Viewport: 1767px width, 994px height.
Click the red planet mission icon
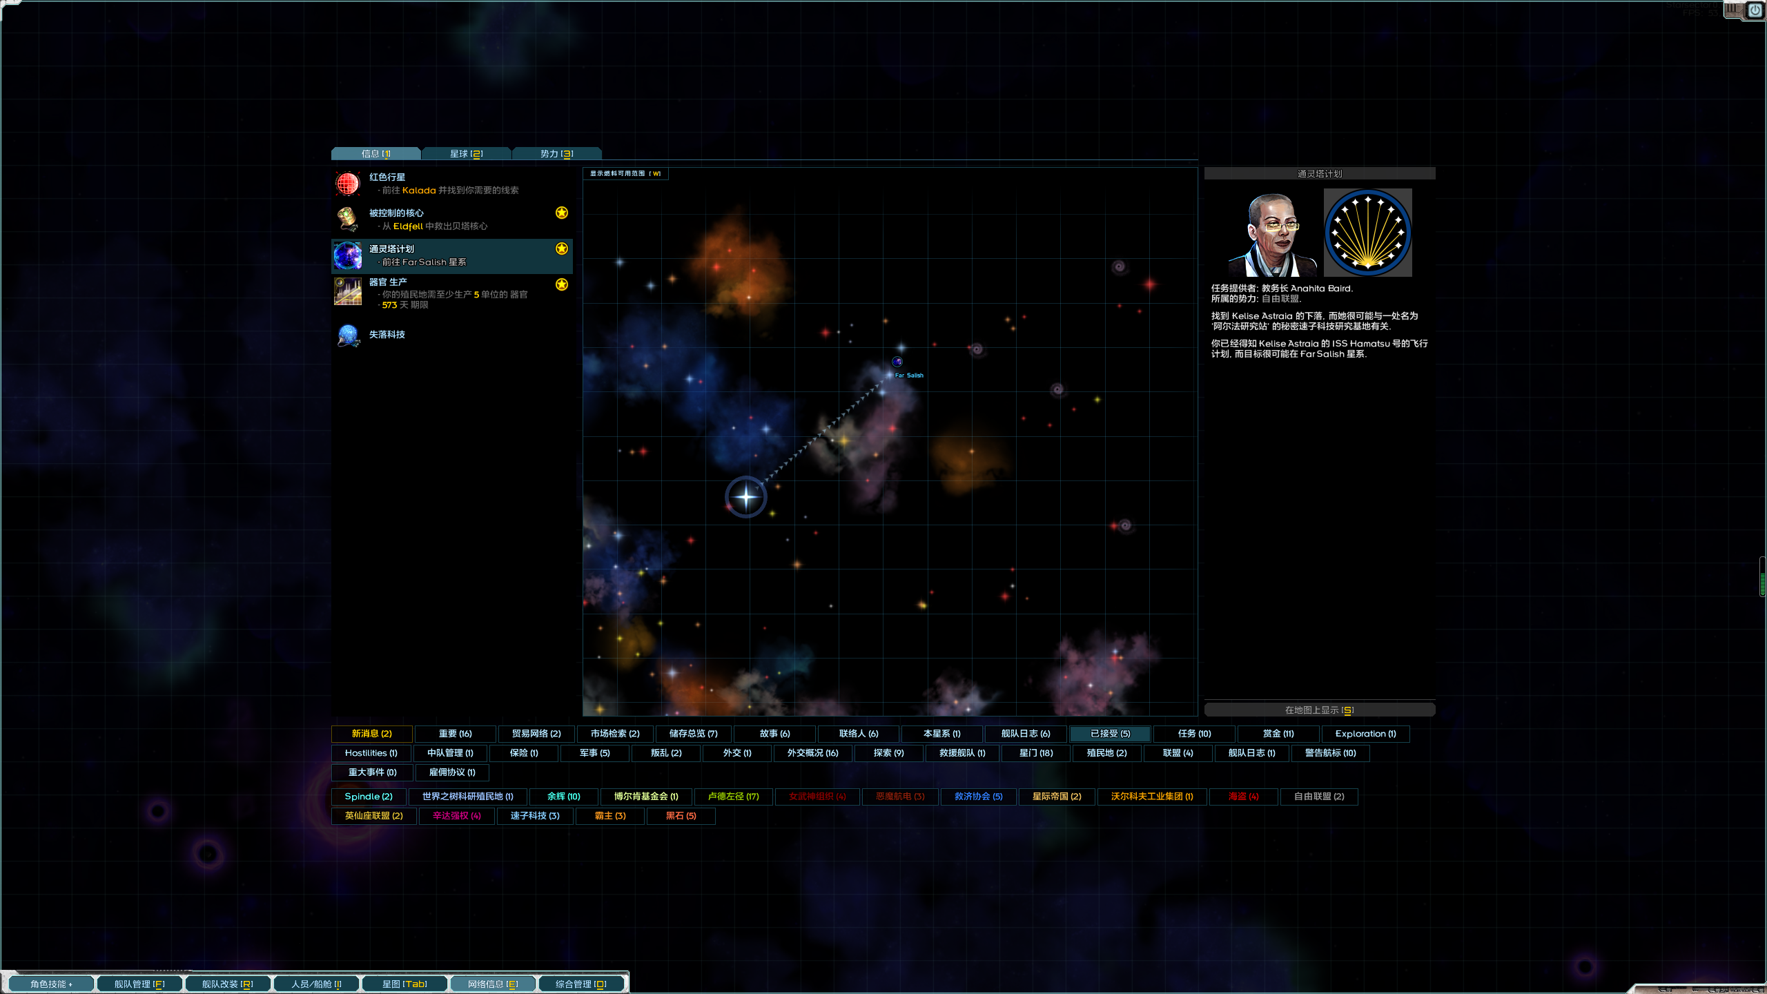coord(348,184)
